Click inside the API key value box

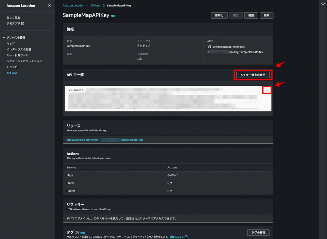coord(168,99)
